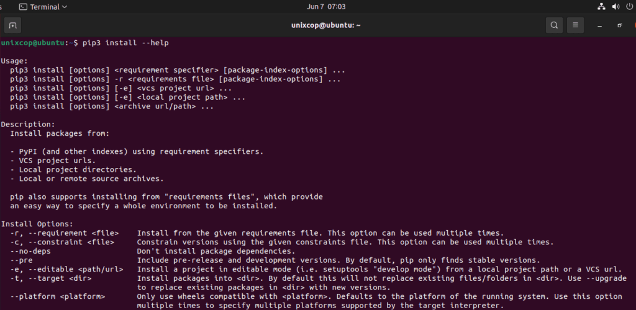Select the -r requirements file usage line
The height and width of the screenshot is (310, 636).
(175, 79)
